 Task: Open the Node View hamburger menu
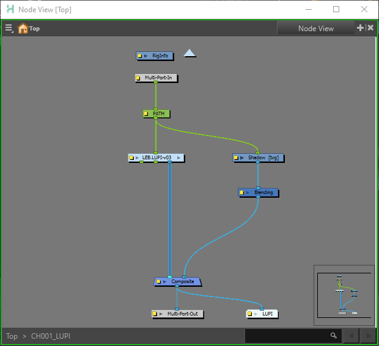click(x=9, y=28)
